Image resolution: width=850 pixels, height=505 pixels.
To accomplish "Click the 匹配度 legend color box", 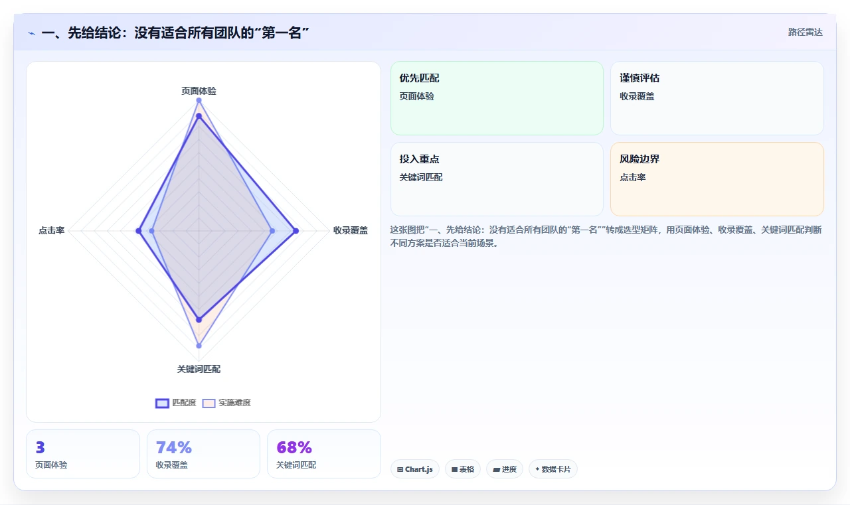I will (162, 403).
